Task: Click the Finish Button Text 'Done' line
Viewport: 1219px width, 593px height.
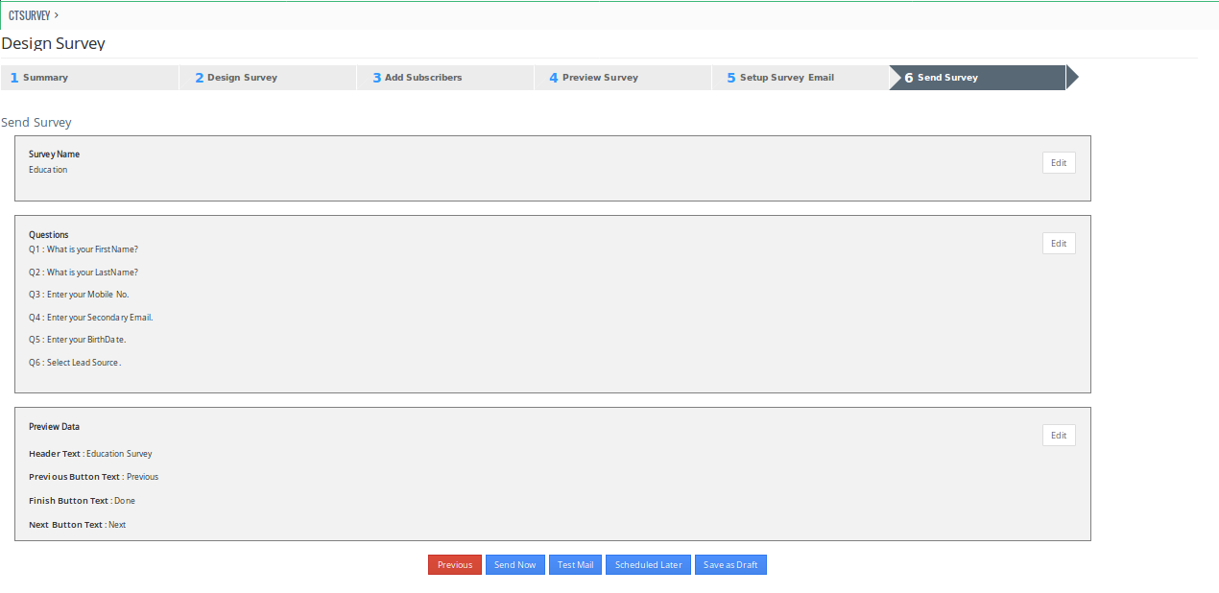Action: click(82, 501)
